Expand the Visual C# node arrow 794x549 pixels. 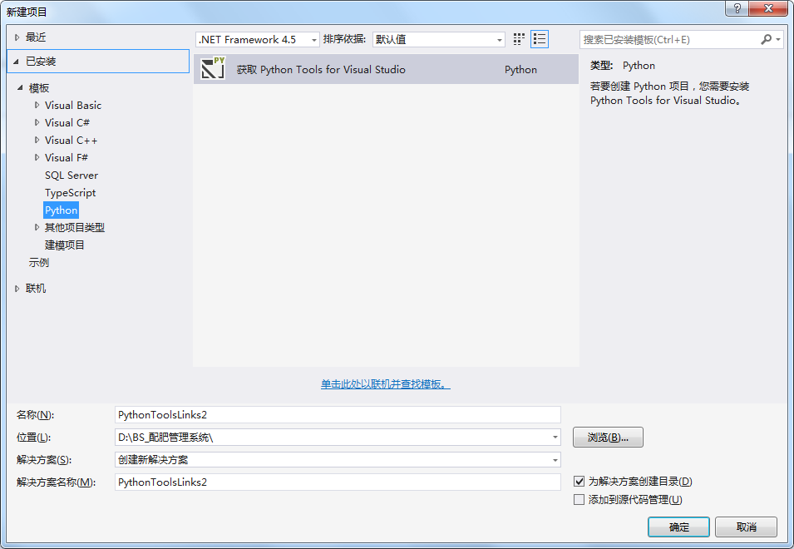37,122
